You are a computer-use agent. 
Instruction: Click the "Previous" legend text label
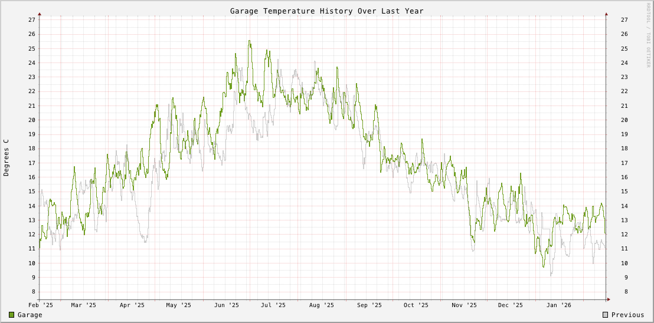pyautogui.click(x=627, y=315)
